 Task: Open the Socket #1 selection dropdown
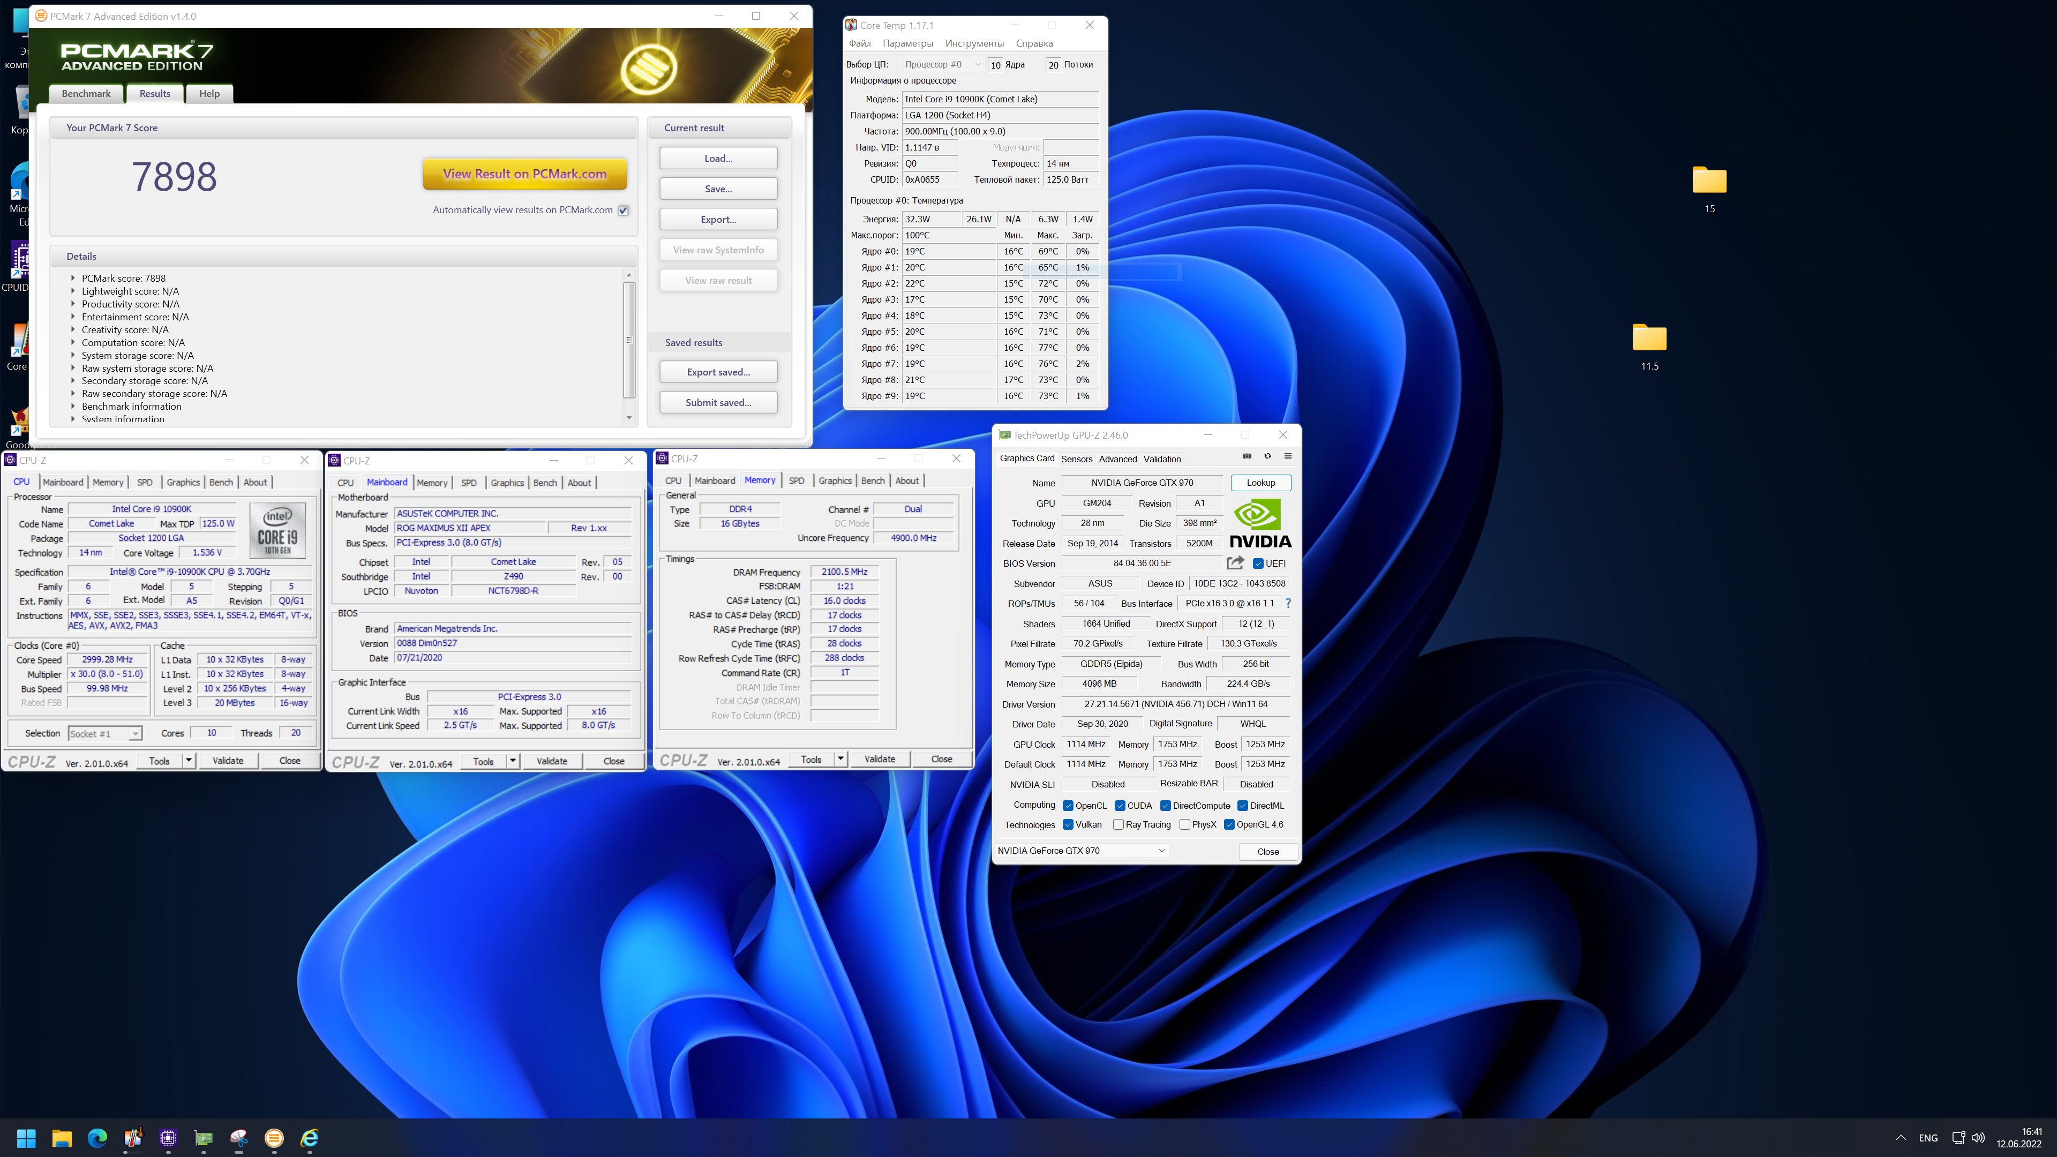pos(104,734)
